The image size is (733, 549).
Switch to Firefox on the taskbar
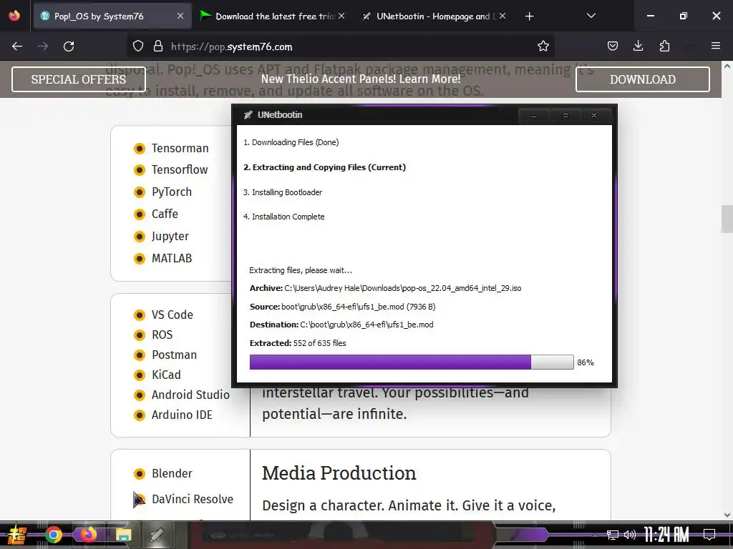click(88, 535)
